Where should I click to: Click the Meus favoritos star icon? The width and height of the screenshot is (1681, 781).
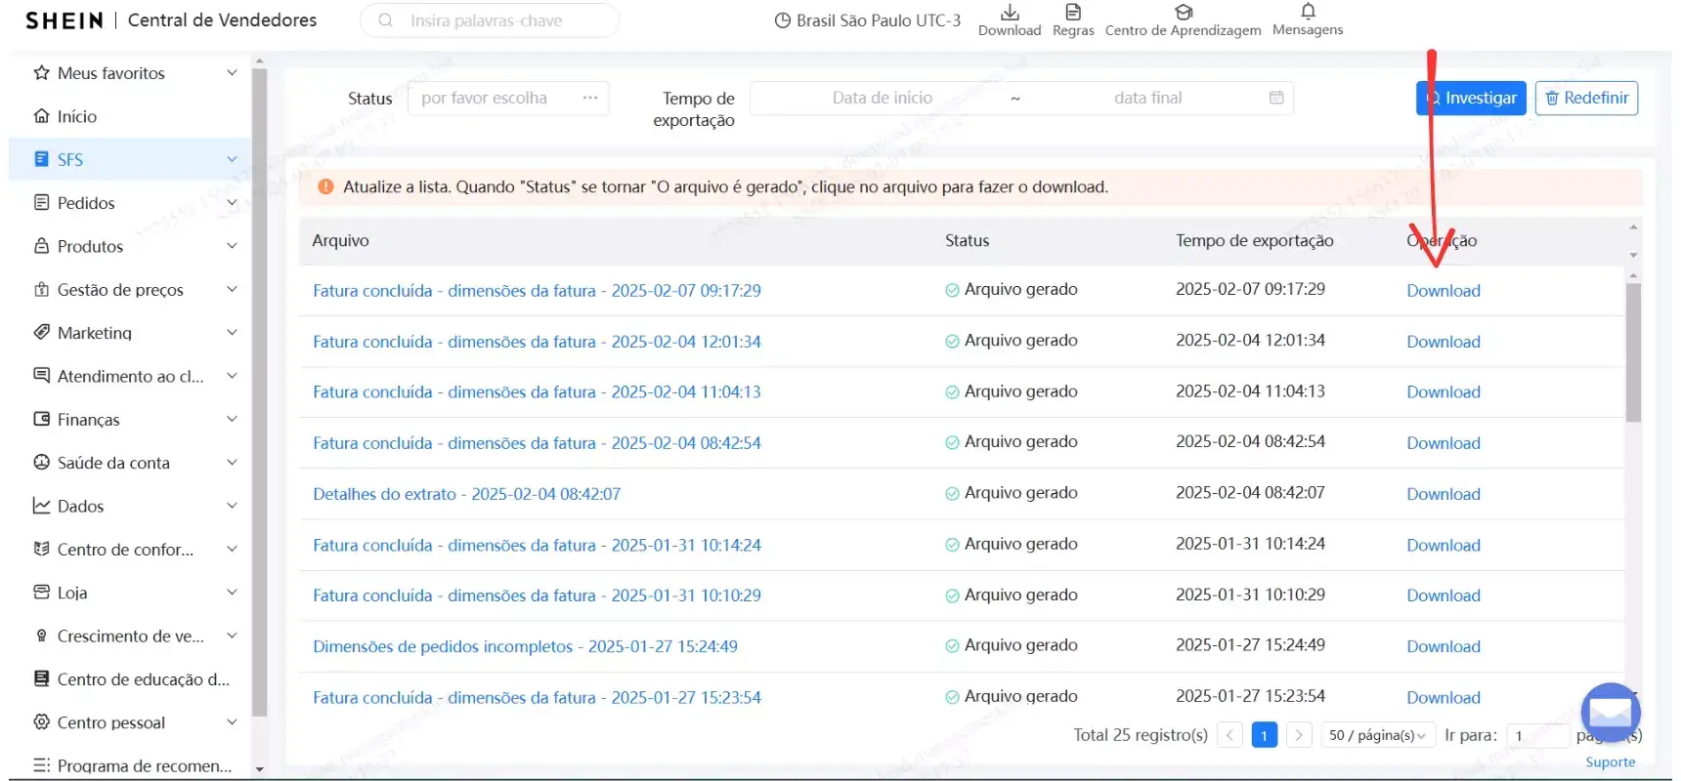tap(41, 72)
